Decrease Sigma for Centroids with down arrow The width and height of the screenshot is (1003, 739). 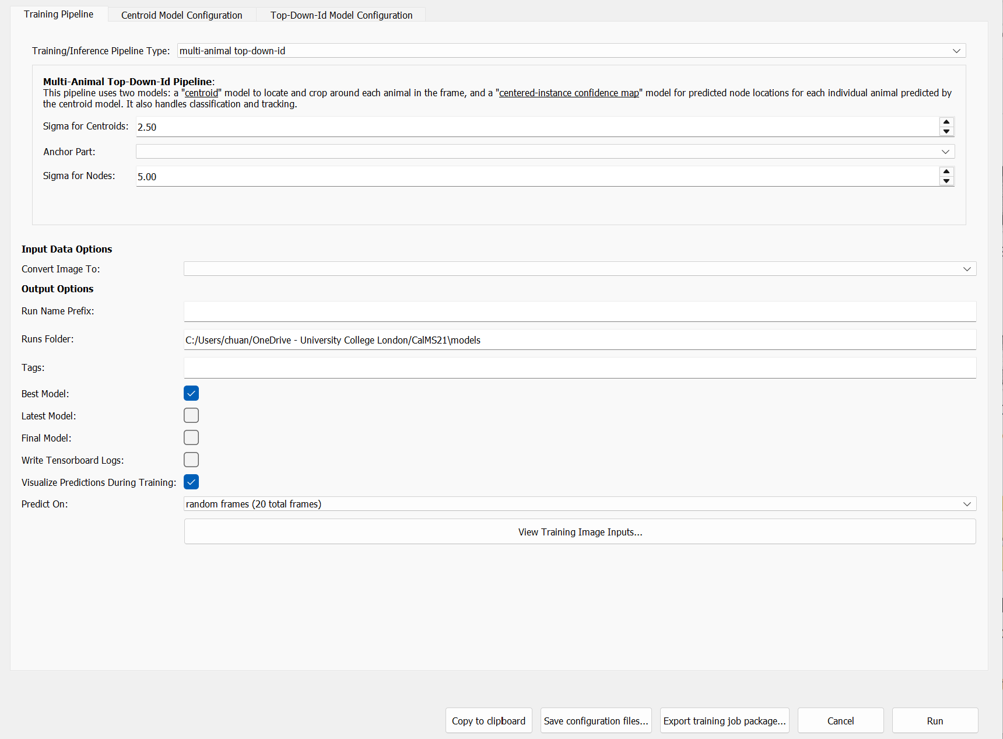click(946, 132)
